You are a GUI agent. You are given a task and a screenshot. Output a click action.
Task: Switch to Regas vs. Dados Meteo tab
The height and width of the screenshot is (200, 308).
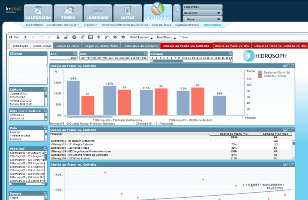102,46
